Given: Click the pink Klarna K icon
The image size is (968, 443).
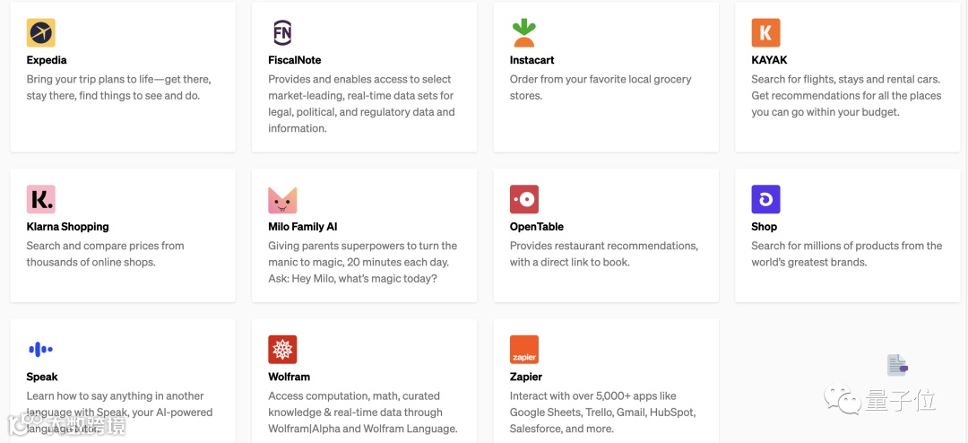Looking at the screenshot, I should (41, 199).
